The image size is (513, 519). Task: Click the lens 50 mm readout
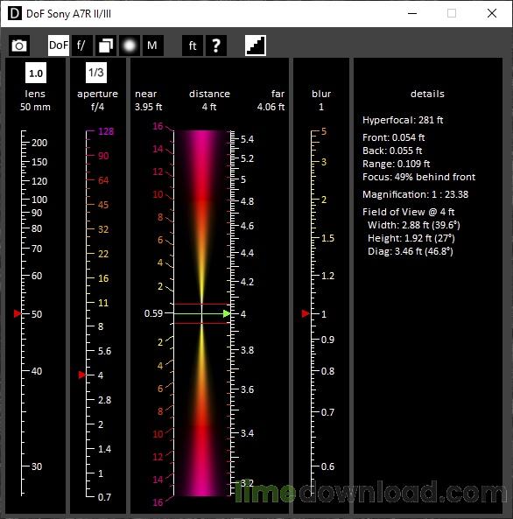point(35,107)
